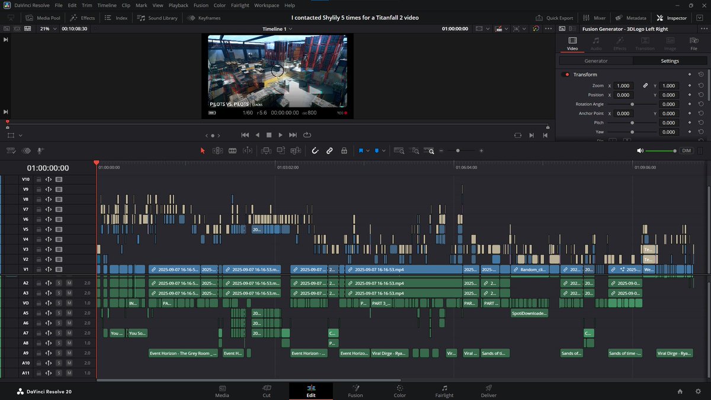Open the Inspector File tab

[x=694, y=44]
